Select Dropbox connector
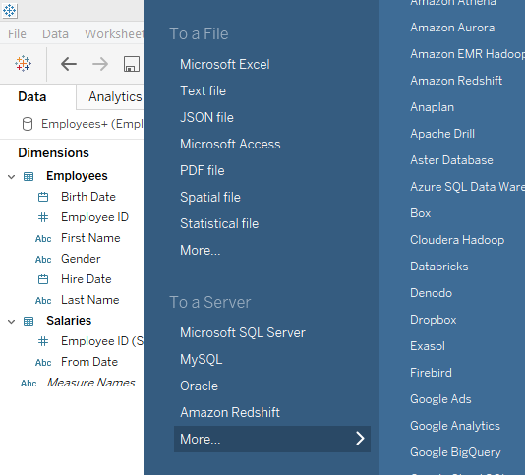The height and width of the screenshot is (475, 525). click(x=434, y=320)
